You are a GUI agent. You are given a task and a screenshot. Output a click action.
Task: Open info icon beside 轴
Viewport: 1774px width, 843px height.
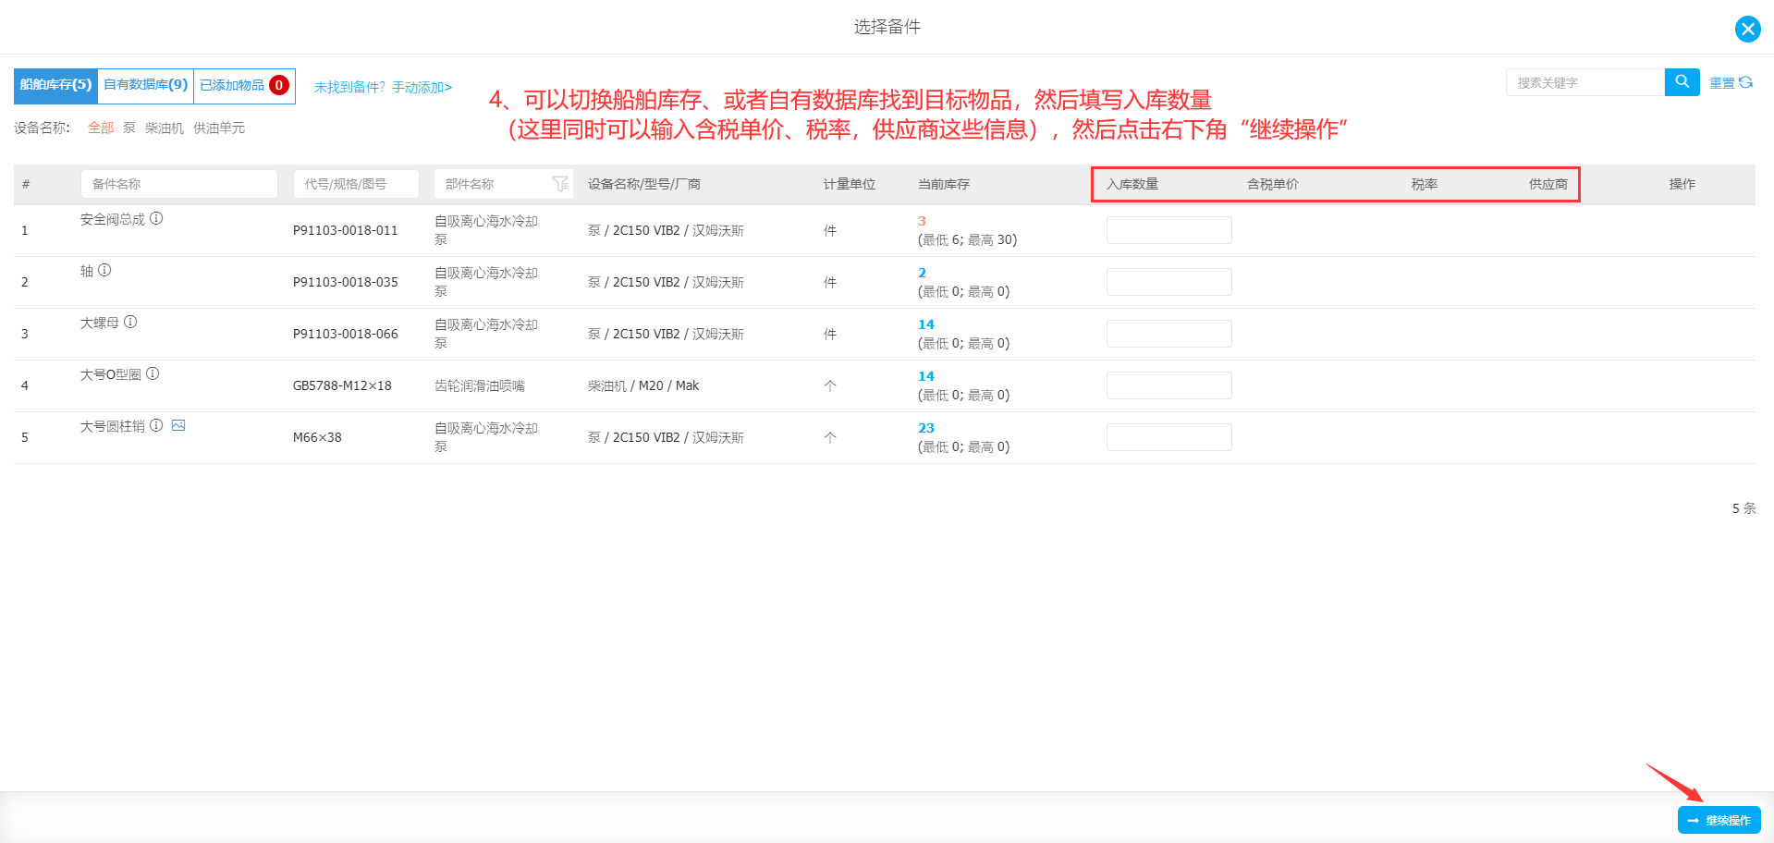(x=104, y=270)
